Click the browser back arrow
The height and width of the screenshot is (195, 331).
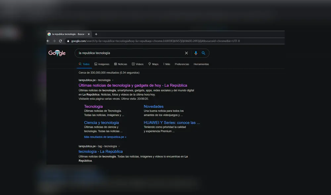[48, 41]
